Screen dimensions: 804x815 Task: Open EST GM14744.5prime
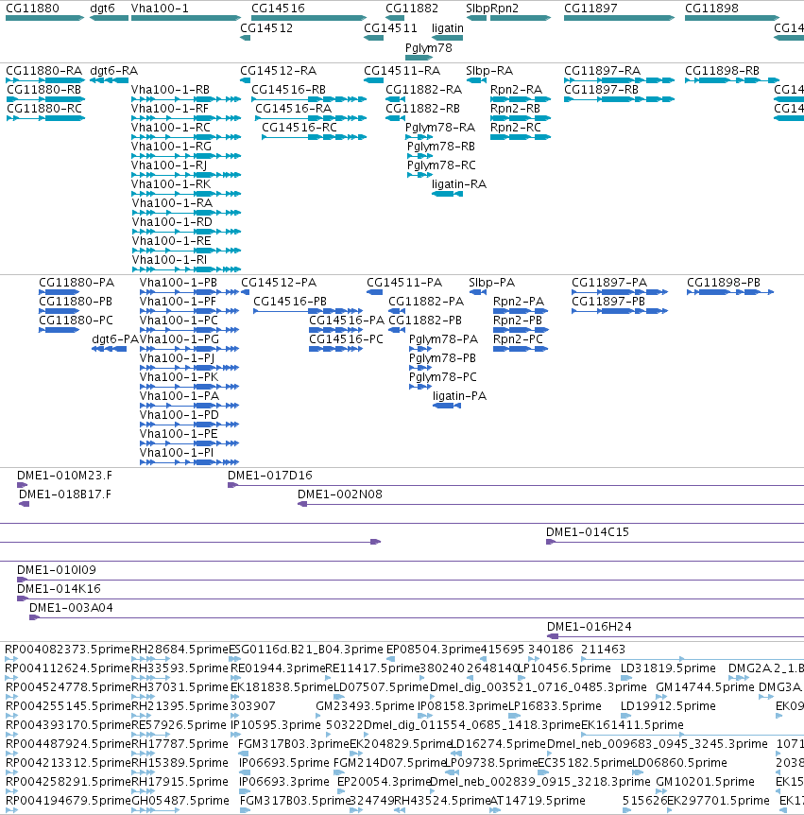click(704, 687)
